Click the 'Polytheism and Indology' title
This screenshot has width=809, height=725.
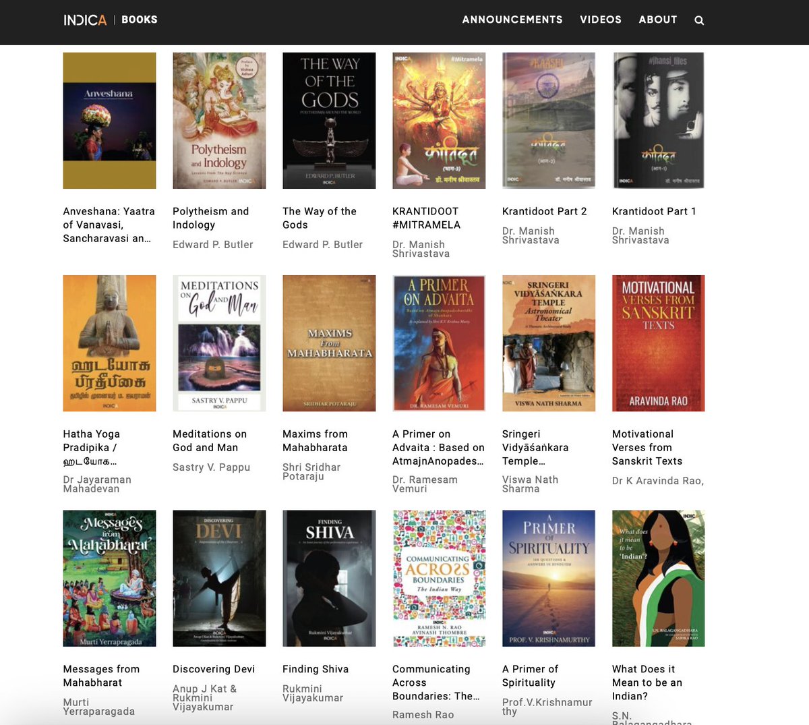211,218
